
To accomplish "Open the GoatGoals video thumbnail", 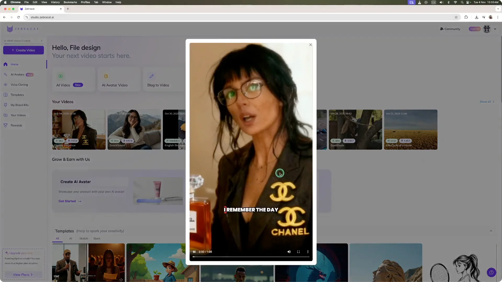I will coord(355,129).
